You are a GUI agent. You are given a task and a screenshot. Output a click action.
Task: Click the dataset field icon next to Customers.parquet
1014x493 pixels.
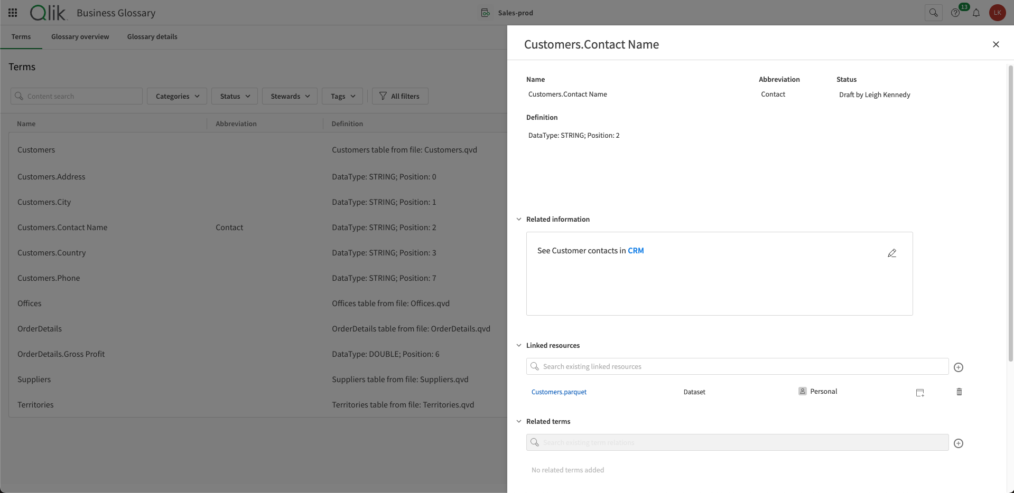point(920,392)
